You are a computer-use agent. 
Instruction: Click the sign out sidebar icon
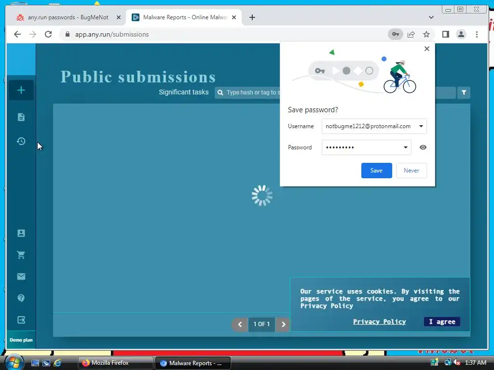click(21, 320)
